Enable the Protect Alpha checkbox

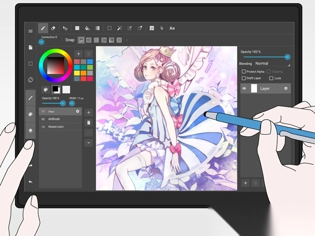pyautogui.click(x=244, y=71)
